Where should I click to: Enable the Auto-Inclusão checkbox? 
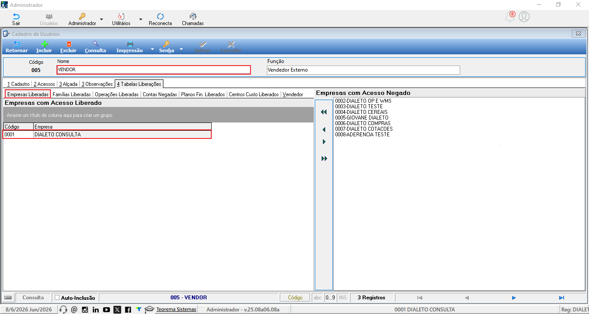click(x=57, y=298)
